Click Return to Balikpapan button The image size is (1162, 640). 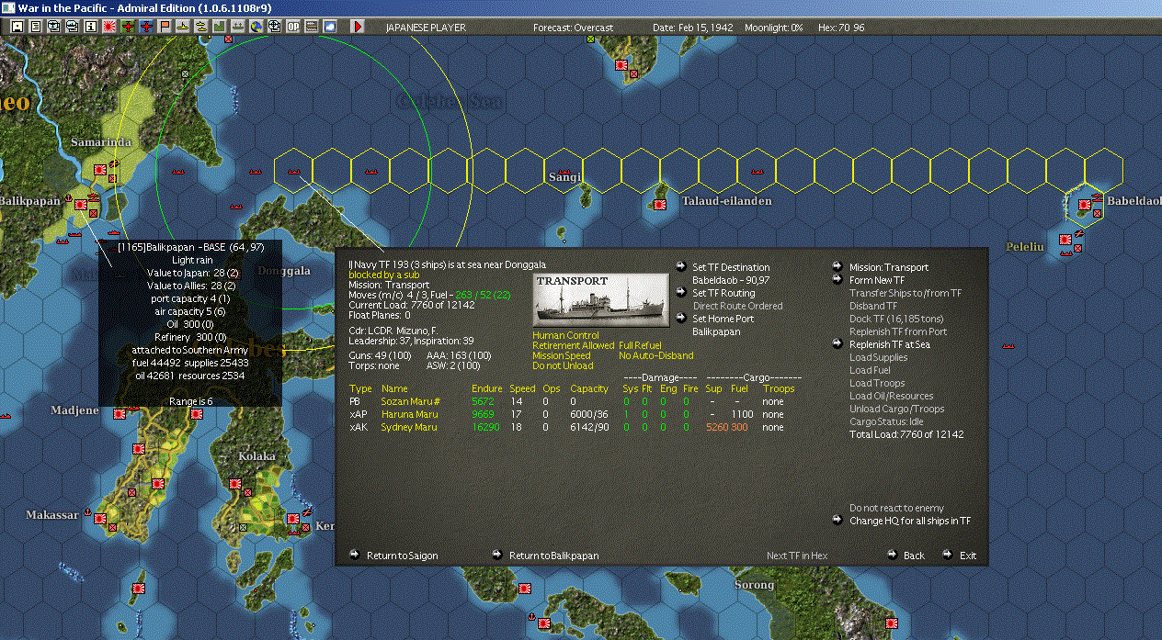tap(553, 556)
